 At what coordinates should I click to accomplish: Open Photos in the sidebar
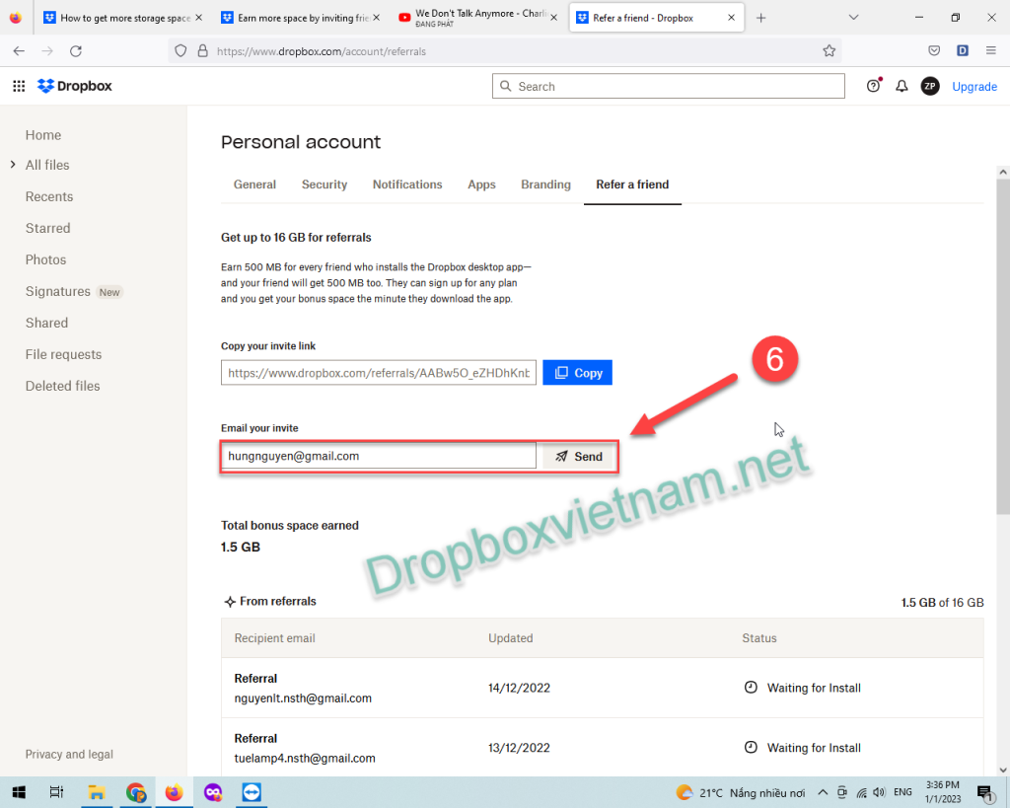click(45, 259)
